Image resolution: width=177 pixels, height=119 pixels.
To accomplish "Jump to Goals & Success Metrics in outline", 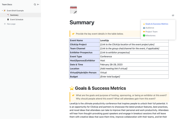I will point(157,24).
